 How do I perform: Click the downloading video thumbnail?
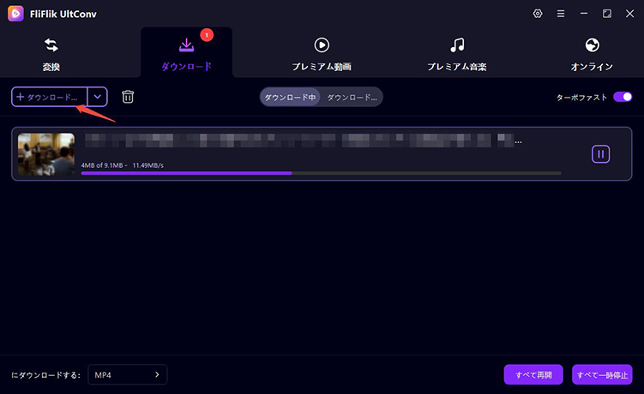(46, 154)
